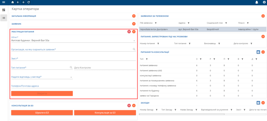This screenshot has height=121, width=267.
Task: Open the dashboard grid icon in sidebar
Action: [x=4, y=10]
